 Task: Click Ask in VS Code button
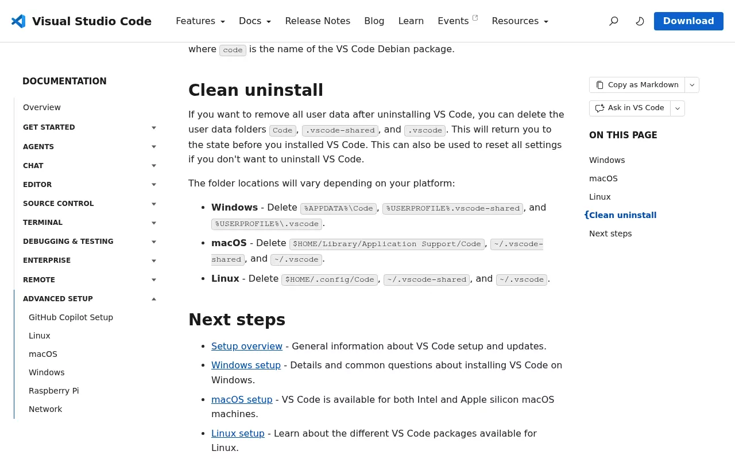click(x=629, y=108)
